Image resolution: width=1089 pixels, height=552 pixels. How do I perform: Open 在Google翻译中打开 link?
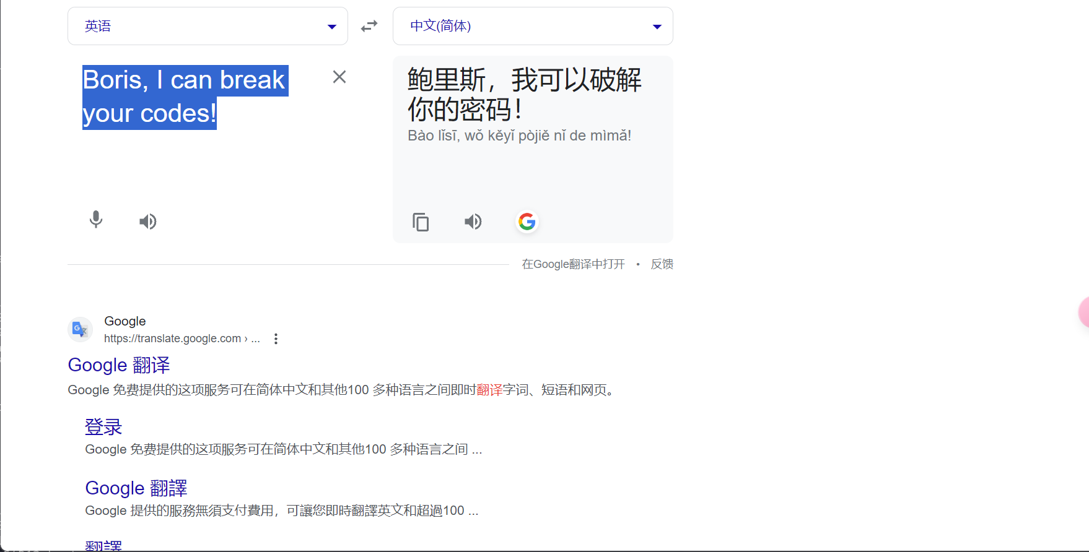pyautogui.click(x=574, y=264)
